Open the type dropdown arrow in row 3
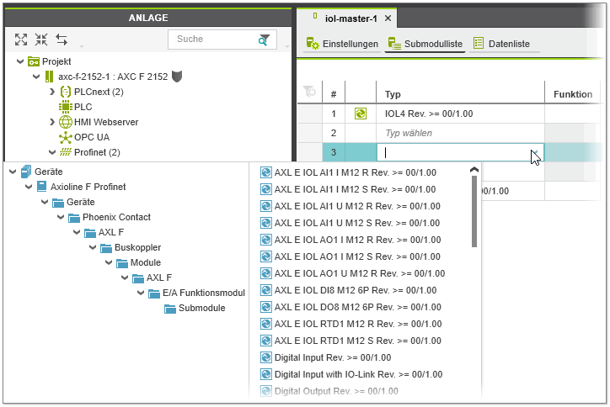 tap(534, 152)
